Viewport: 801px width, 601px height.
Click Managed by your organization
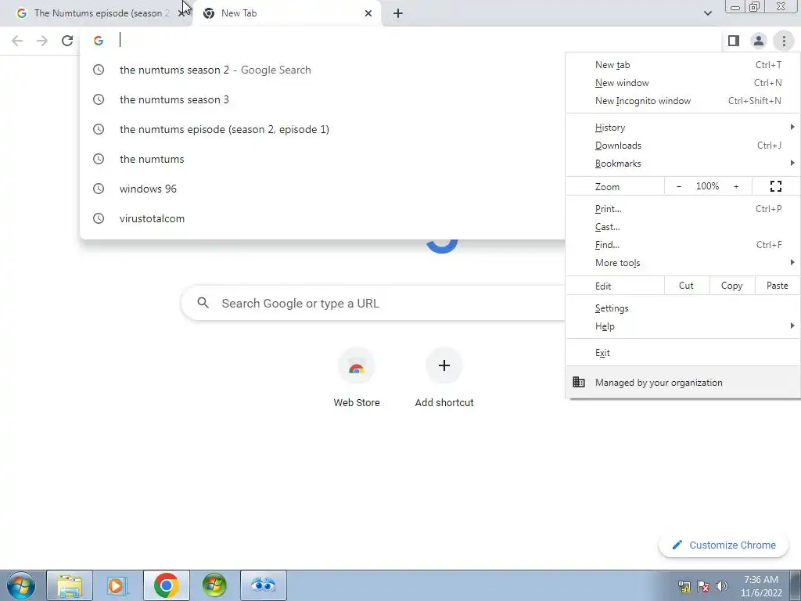pyautogui.click(x=682, y=383)
